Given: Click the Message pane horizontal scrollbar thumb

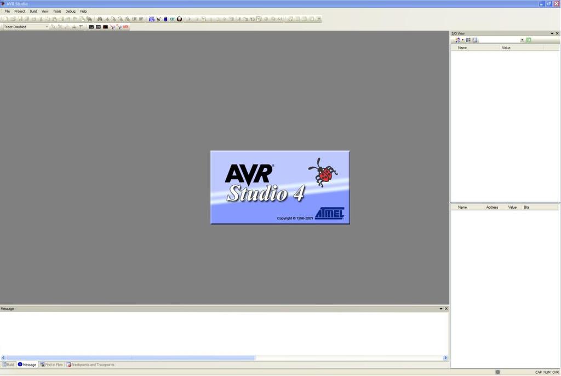Looking at the screenshot, I should pos(131,358).
